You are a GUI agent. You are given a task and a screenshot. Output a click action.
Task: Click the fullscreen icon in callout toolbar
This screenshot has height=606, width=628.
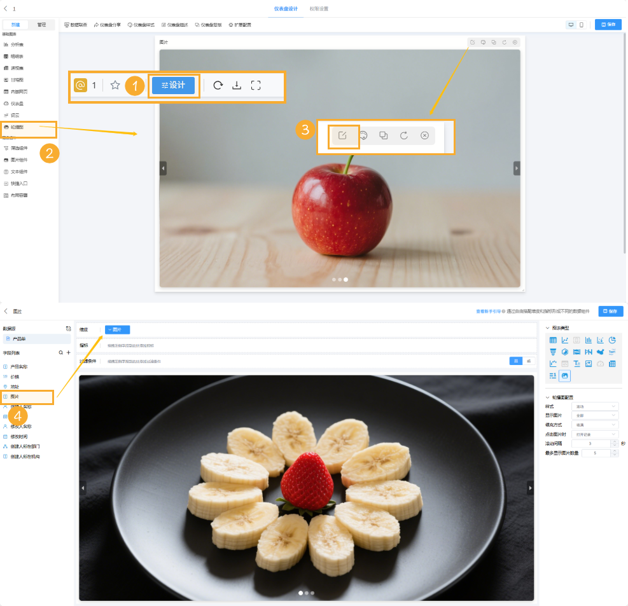coord(256,85)
